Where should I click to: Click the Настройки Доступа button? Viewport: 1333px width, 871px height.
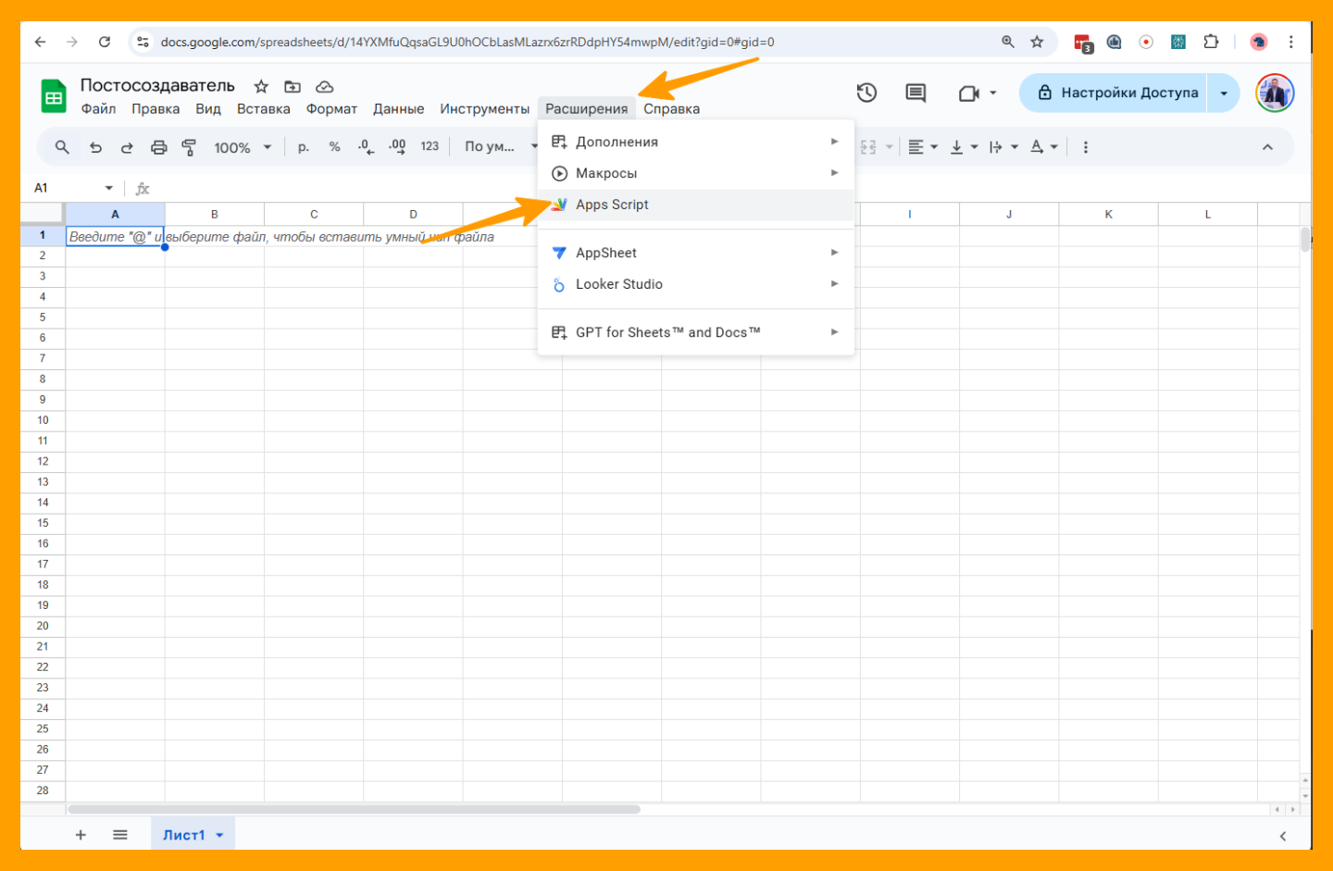click(x=1118, y=93)
